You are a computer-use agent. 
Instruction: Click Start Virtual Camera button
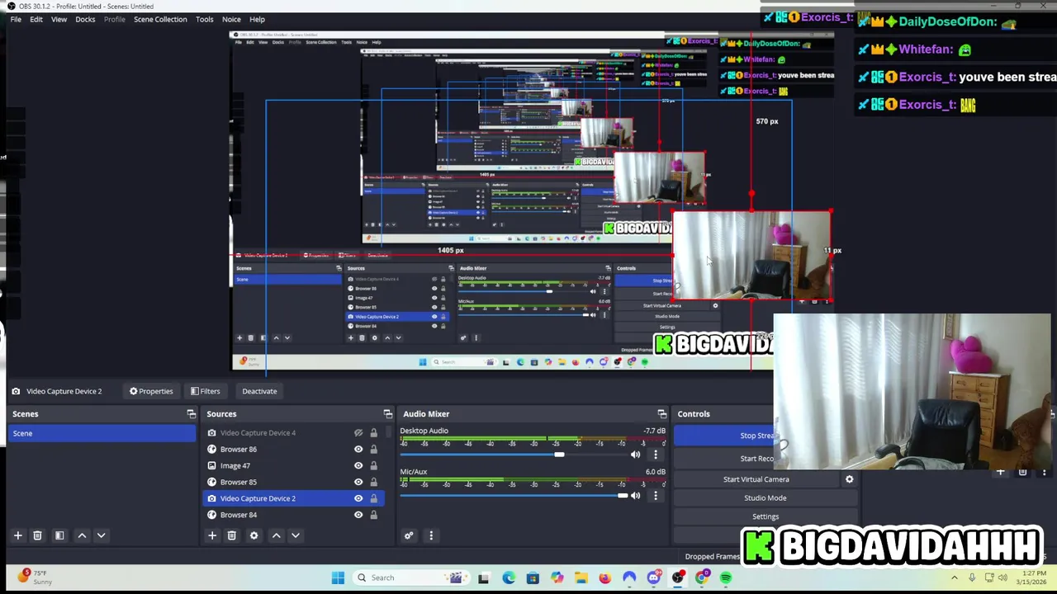(x=756, y=479)
